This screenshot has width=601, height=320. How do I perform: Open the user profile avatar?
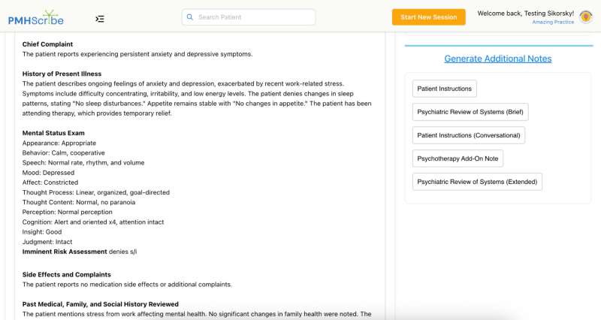586,17
